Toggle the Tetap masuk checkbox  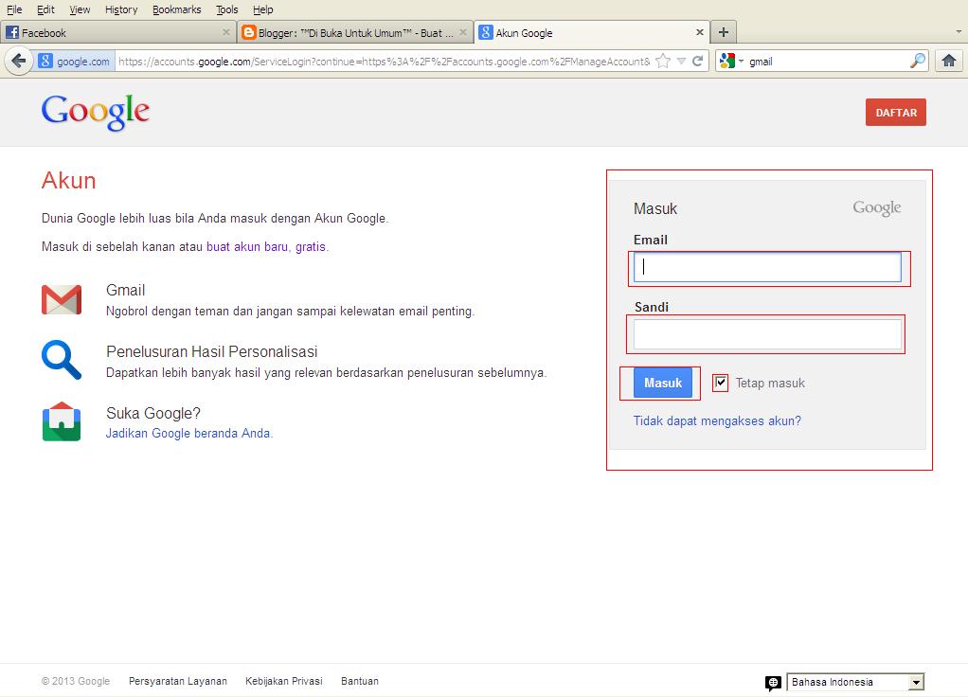click(721, 383)
